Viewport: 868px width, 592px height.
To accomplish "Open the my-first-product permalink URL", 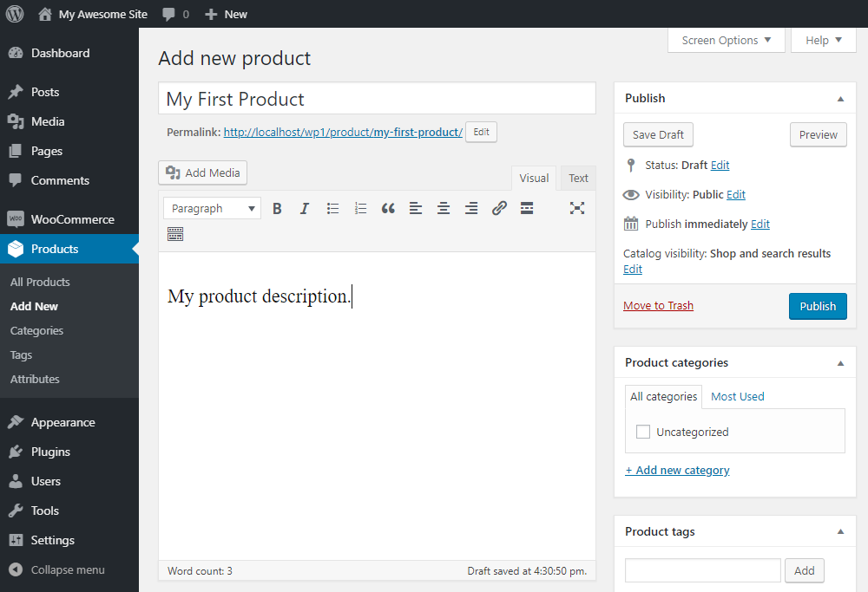I will pos(343,133).
